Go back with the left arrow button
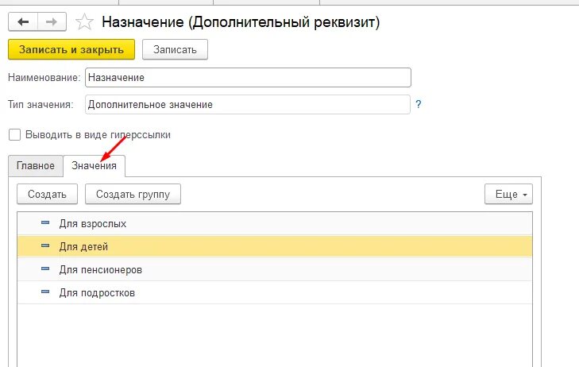The image size is (579, 367). click(x=23, y=21)
